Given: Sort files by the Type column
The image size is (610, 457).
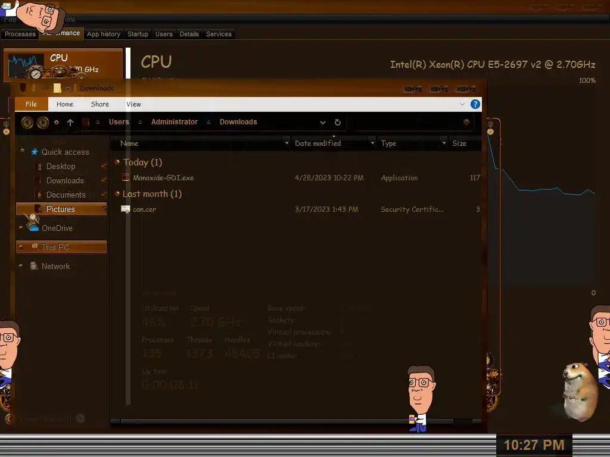Looking at the screenshot, I should 388,143.
